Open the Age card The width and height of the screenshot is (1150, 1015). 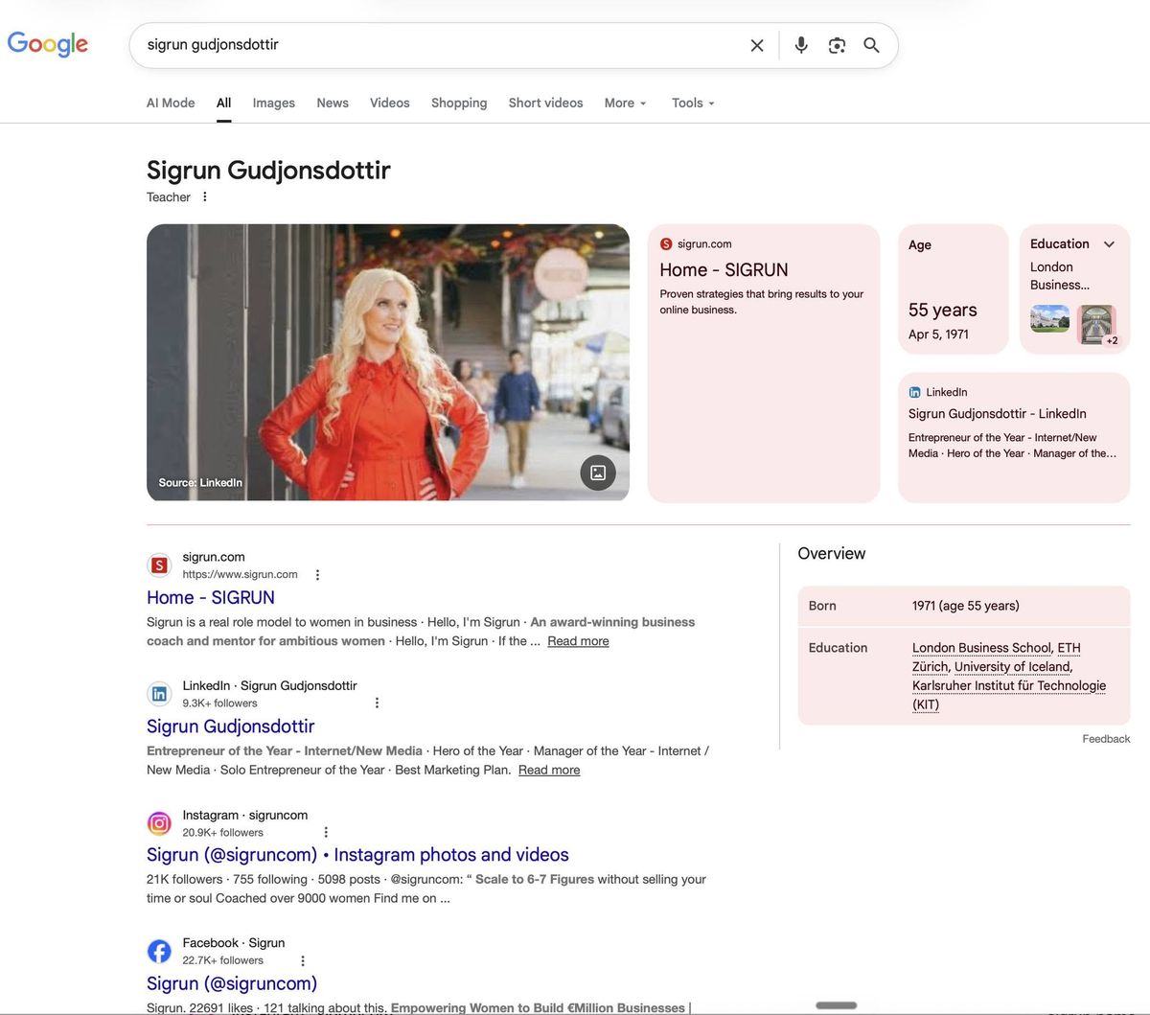953,289
